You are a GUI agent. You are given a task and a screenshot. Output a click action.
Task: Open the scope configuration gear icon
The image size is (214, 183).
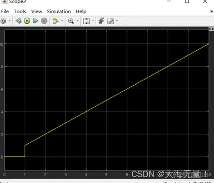tap(3, 21)
